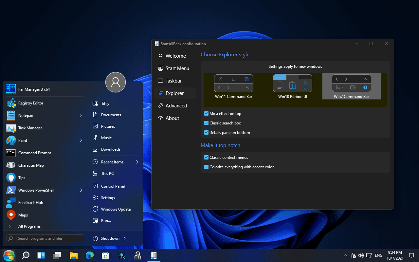This screenshot has height=262, width=419.
Task: Uncheck Mica effect on top
Action: (x=207, y=114)
